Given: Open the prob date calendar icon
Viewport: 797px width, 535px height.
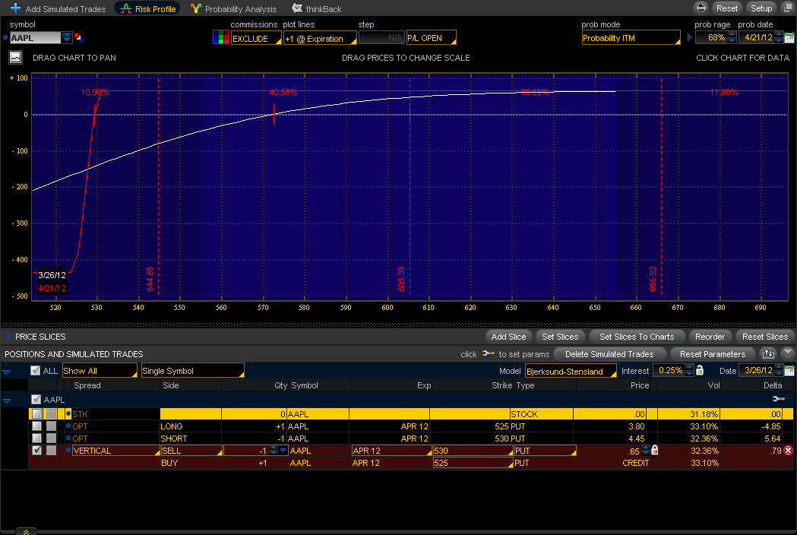Looking at the screenshot, I should (789, 38).
